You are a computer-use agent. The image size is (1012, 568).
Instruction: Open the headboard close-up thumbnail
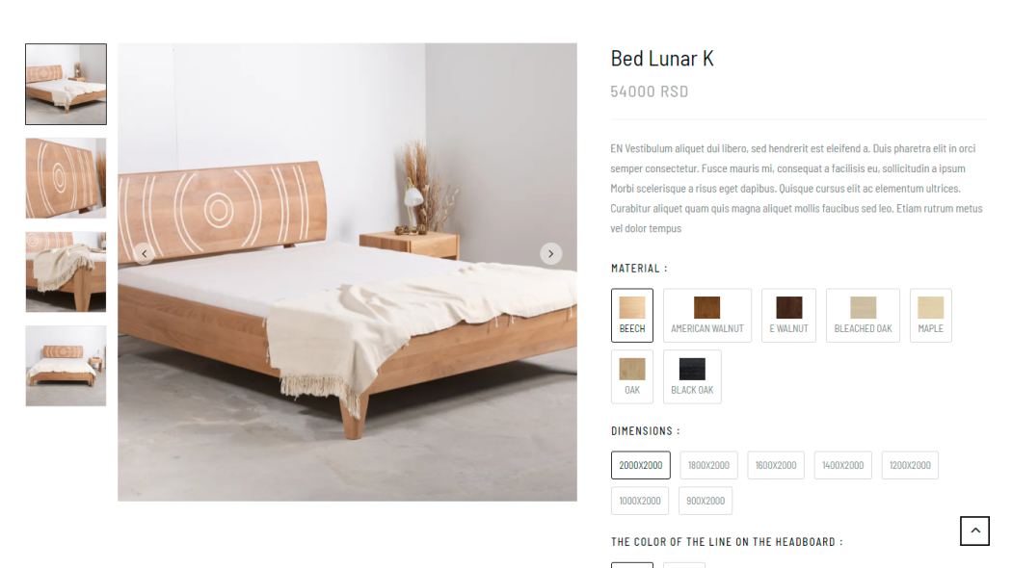tap(66, 178)
